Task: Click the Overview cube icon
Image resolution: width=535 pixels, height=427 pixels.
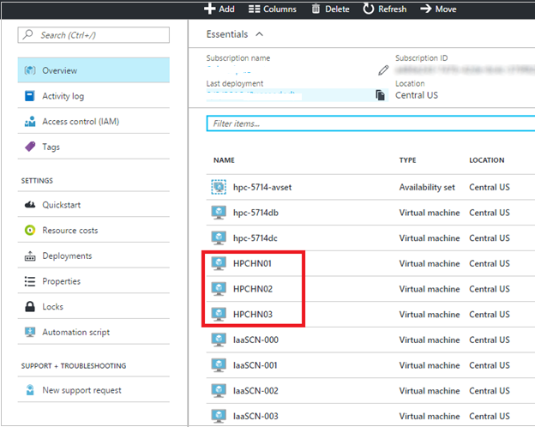Action: [30, 70]
